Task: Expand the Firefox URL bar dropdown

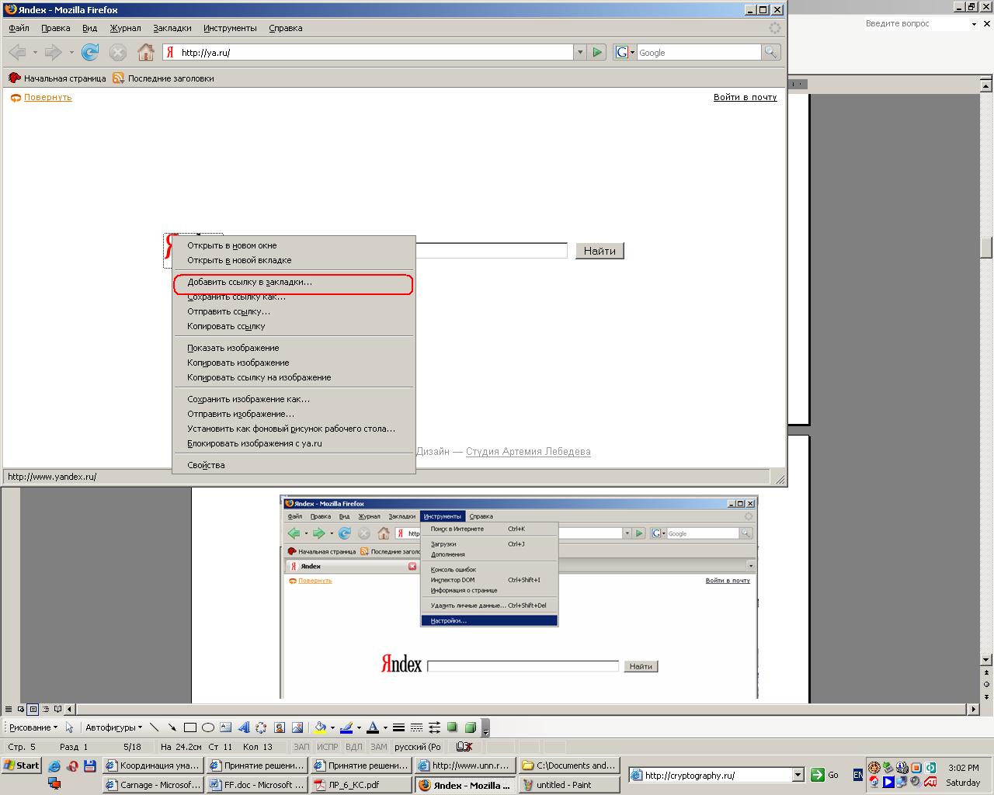Action: (x=579, y=52)
